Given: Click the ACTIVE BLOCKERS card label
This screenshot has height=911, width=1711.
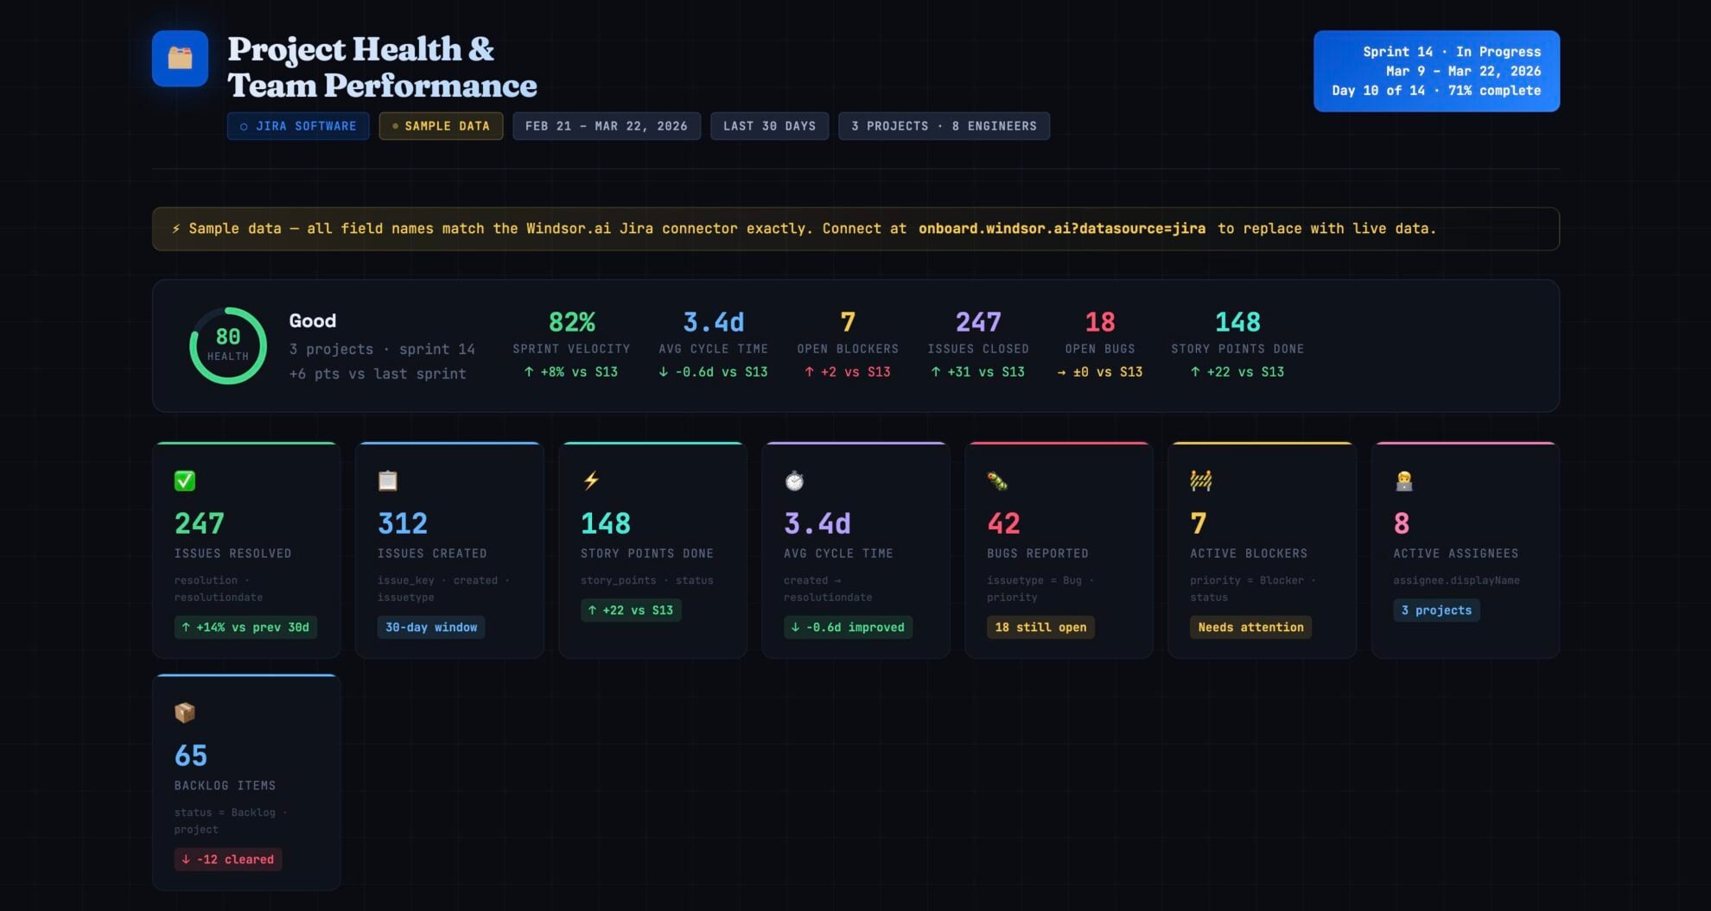Looking at the screenshot, I should (x=1249, y=554).
